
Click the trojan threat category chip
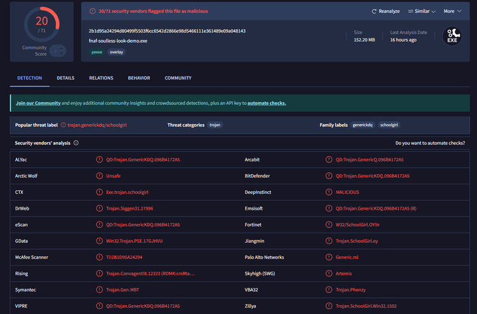click(x=215, y=125)
